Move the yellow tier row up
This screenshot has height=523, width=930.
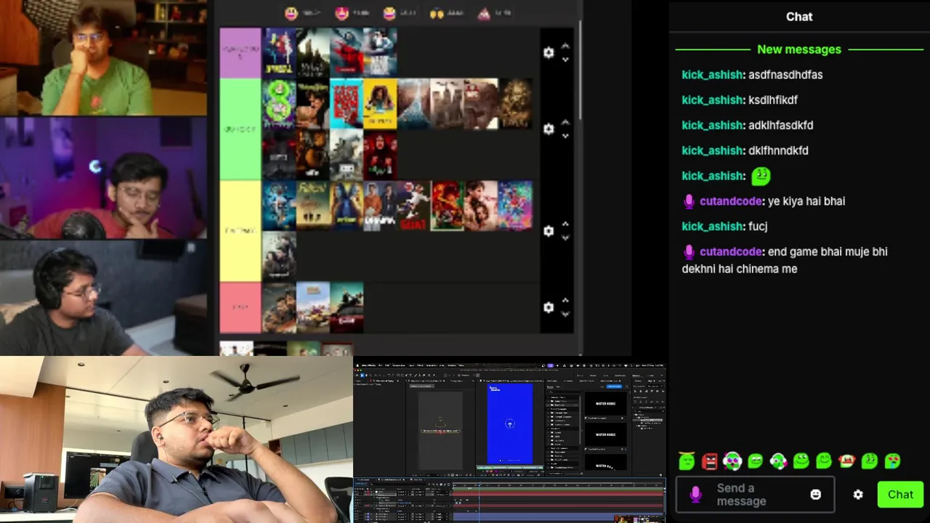point(565,224)
